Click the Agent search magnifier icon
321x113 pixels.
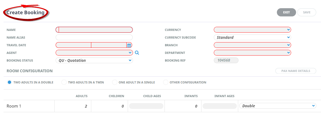point(137,53)
